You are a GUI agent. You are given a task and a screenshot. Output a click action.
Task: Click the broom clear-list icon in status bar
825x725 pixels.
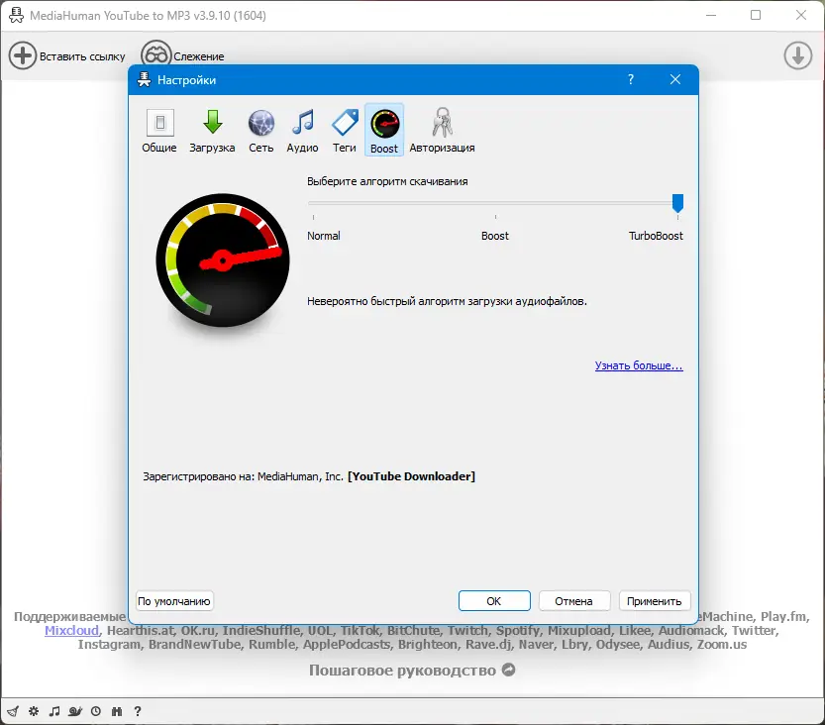click(13, 711)
